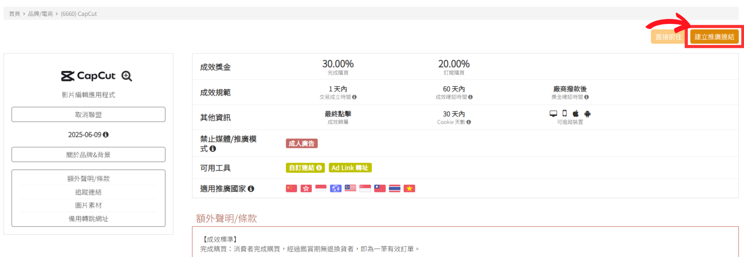
Task: Click the Indonesia flag icon
Action: click(x=321, y=188)
